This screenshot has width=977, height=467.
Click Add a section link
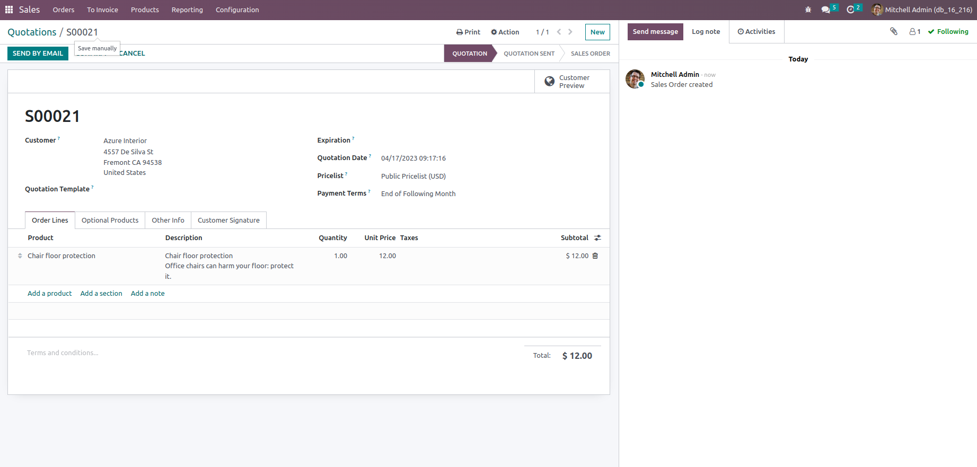pos(101,293)
